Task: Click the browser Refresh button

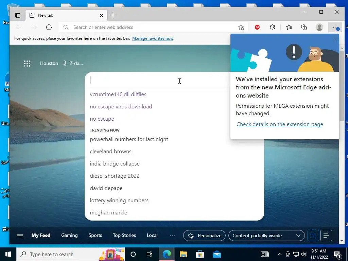Action: pyautogui.click(x=49, y=27)
